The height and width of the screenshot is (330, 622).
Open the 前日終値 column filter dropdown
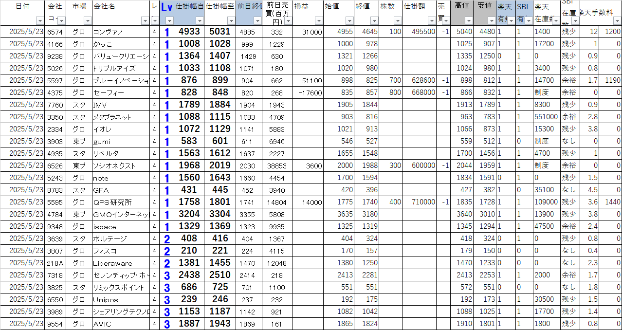258,21
